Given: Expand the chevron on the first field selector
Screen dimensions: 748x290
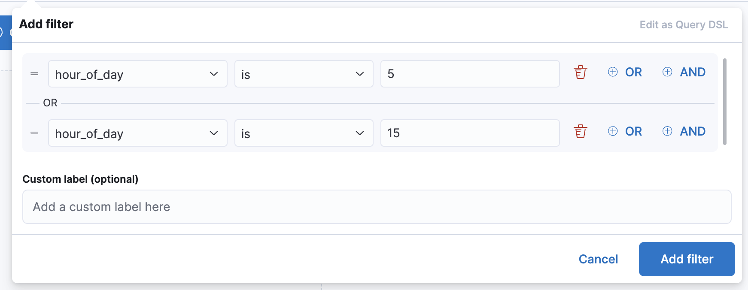Looking at the screenshot, I should pos(214,74).
